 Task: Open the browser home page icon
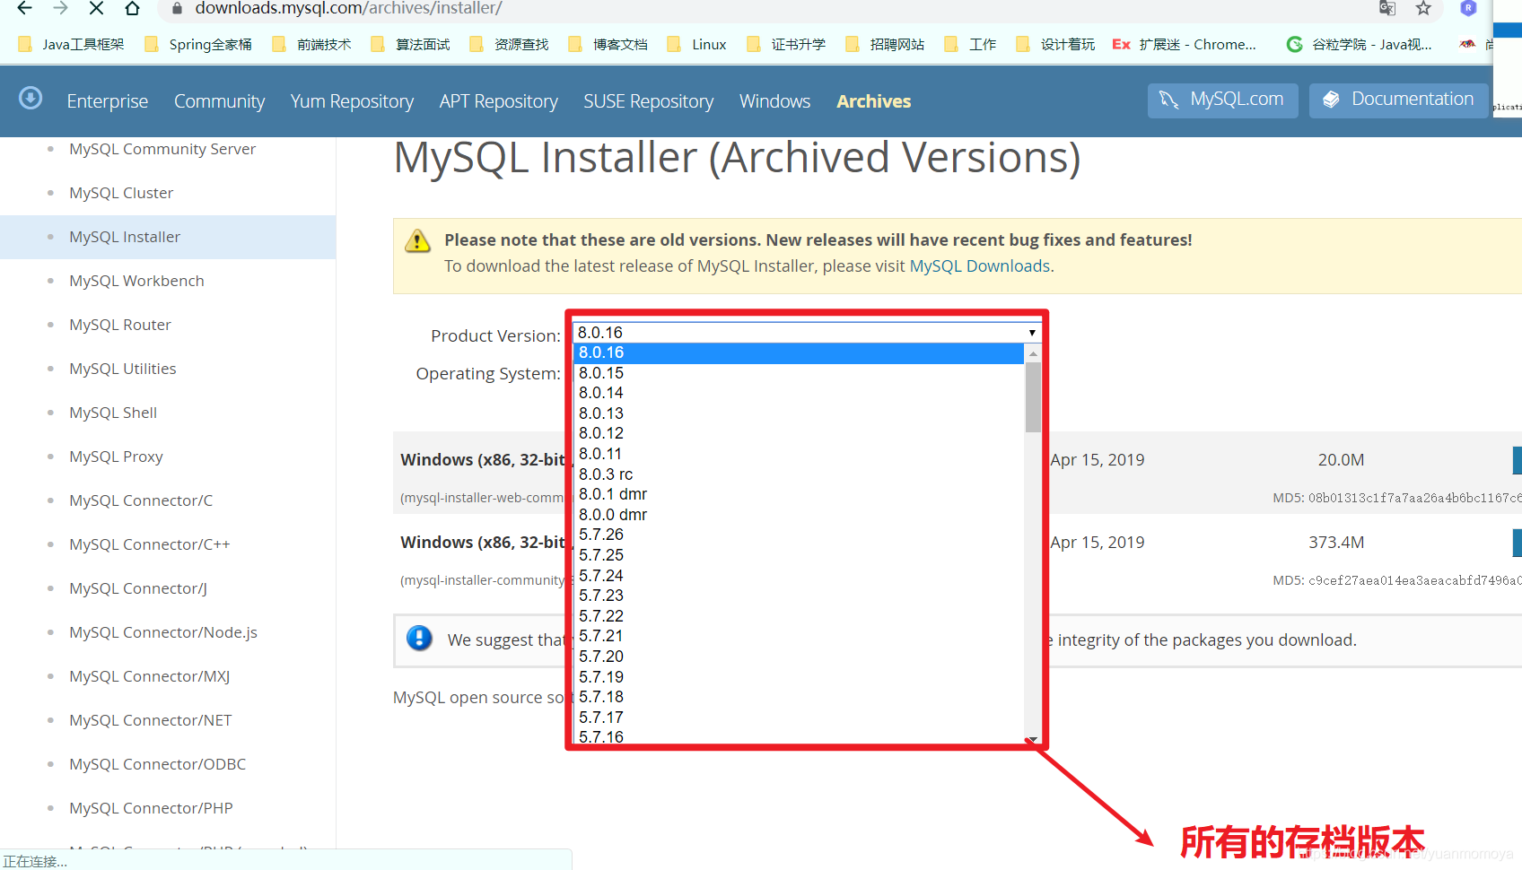click(132, 8)
